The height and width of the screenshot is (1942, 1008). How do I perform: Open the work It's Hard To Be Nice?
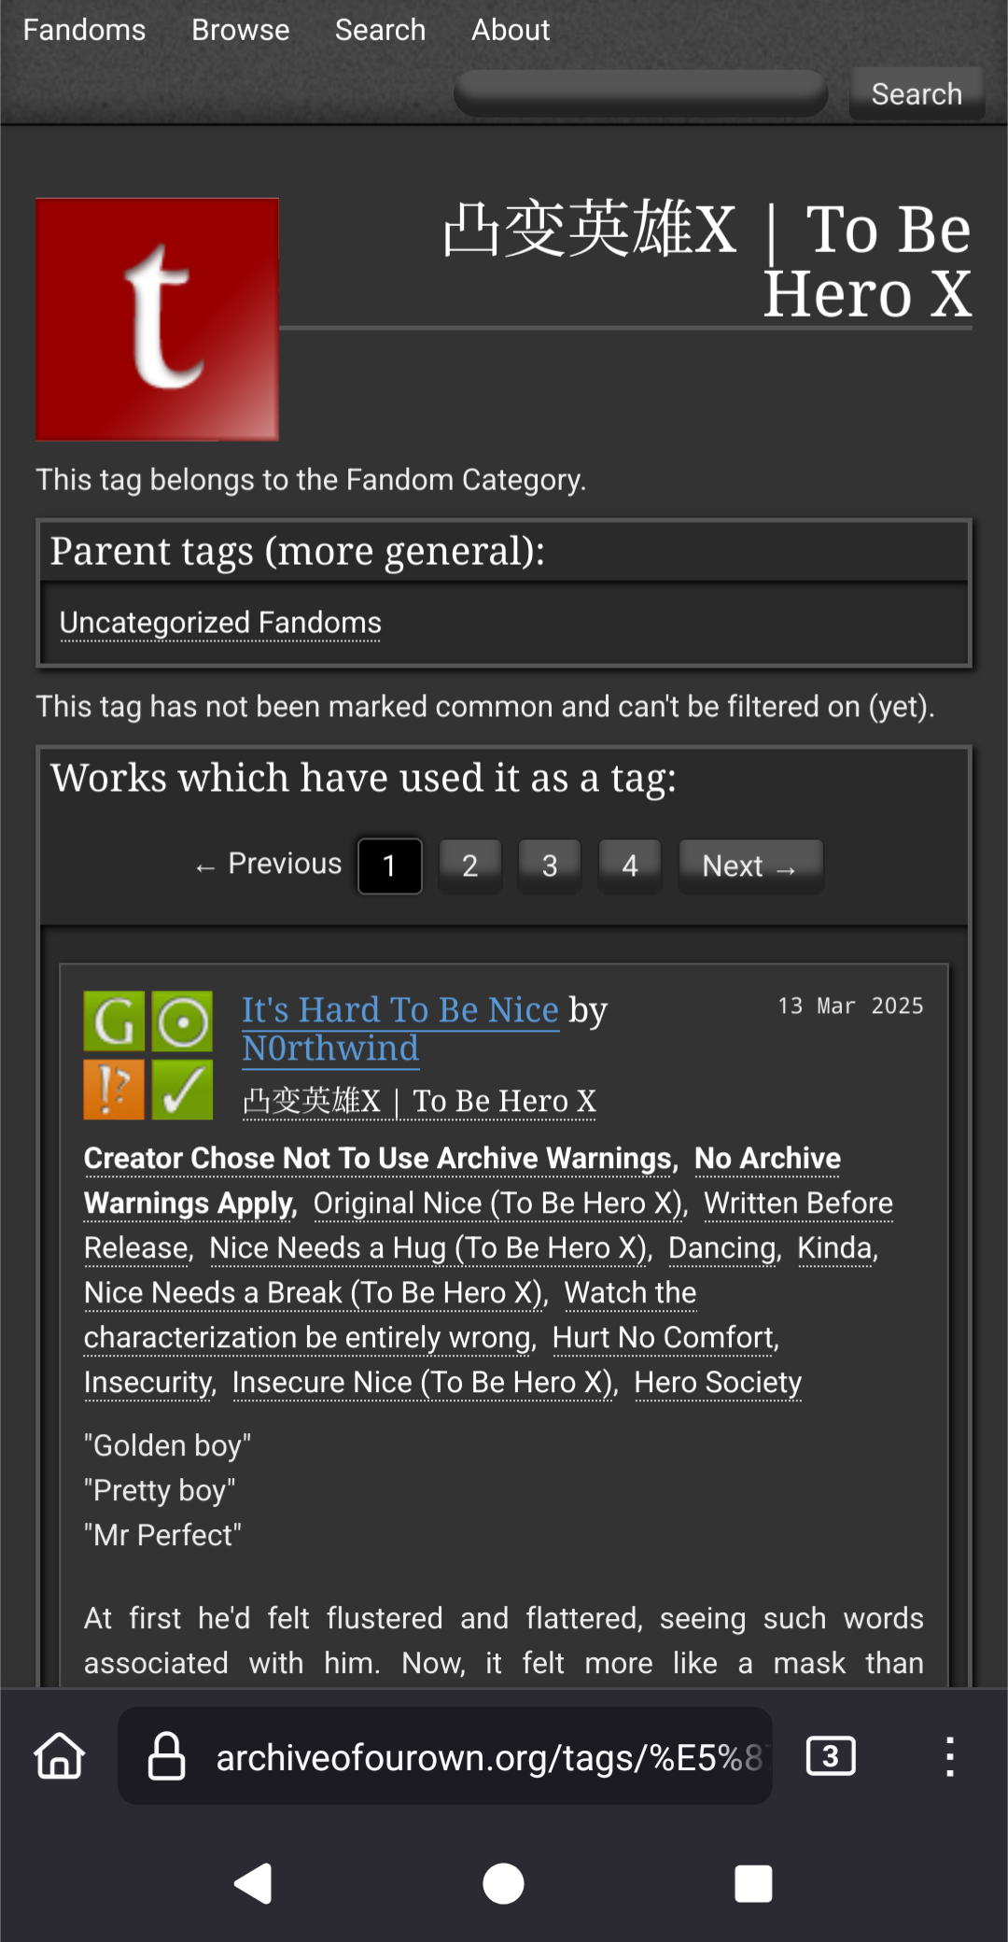(400, 1009)
